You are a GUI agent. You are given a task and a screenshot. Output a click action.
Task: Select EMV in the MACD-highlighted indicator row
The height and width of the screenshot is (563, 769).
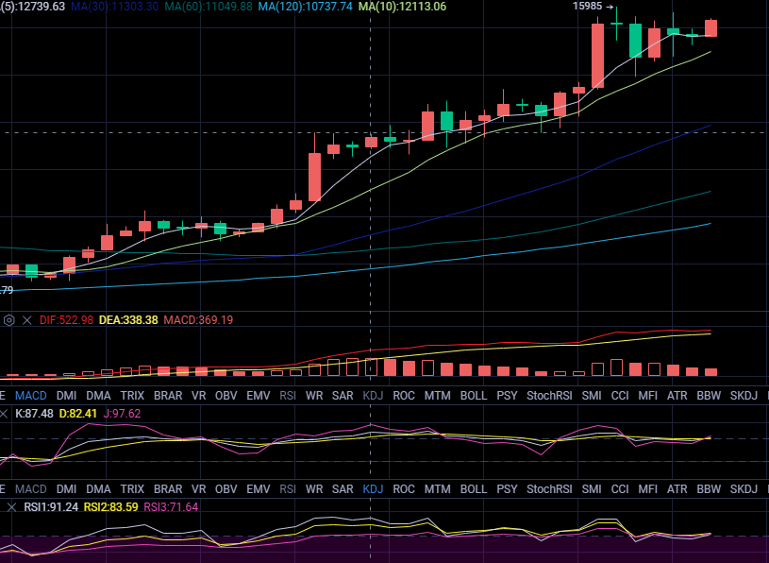pos(259,396)
